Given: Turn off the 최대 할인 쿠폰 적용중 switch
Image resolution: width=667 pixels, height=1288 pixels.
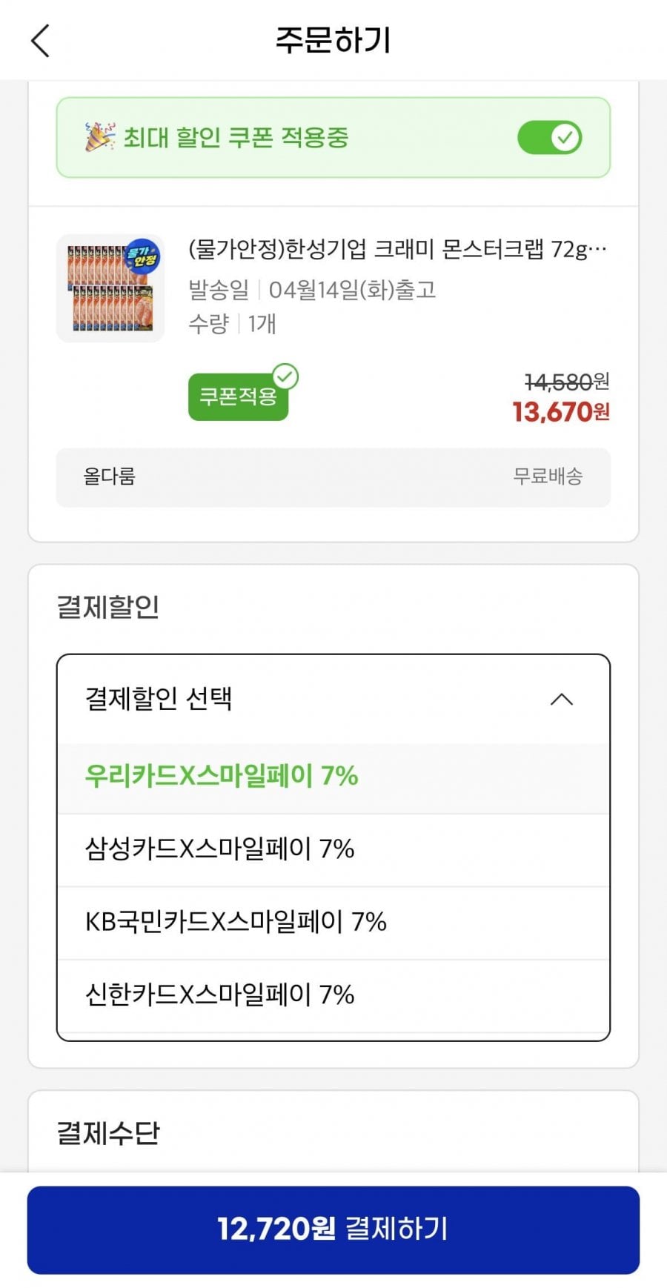Looking at the screenshot, I should point(550,138).
